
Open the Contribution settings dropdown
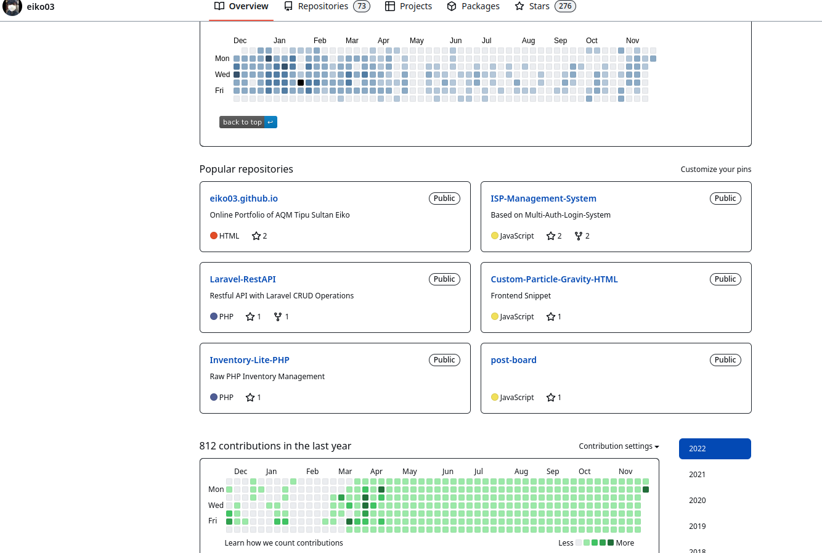coord(618,446)
